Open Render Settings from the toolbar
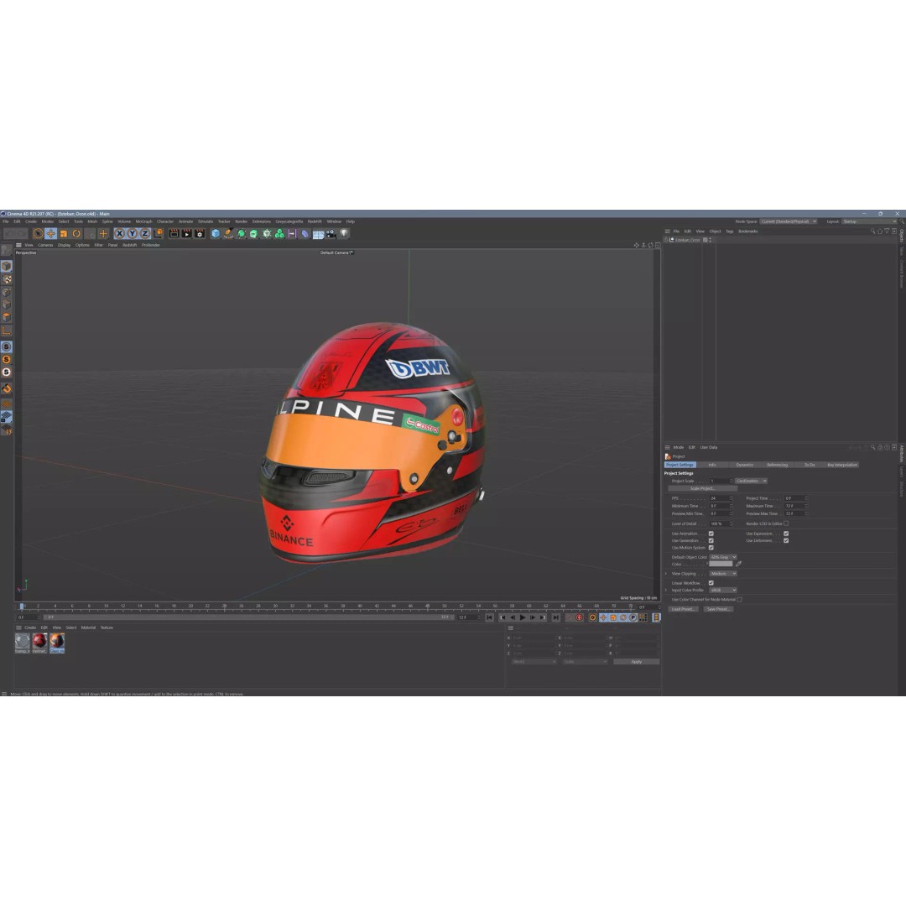This screenshot has width=906, height=906. tap(199, 234)
